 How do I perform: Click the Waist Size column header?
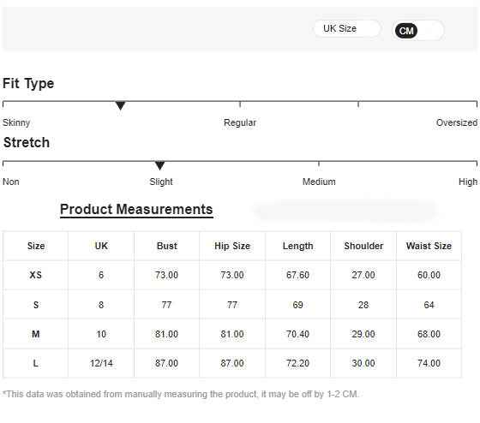[429, 246]
